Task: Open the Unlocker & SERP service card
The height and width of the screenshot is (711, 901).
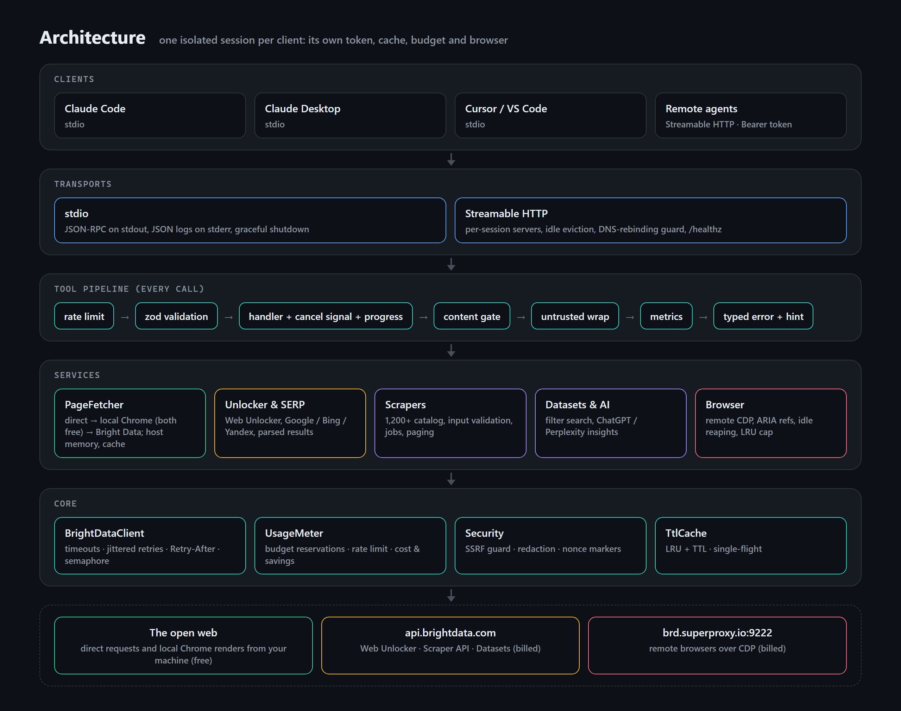Action: point(290,423)
